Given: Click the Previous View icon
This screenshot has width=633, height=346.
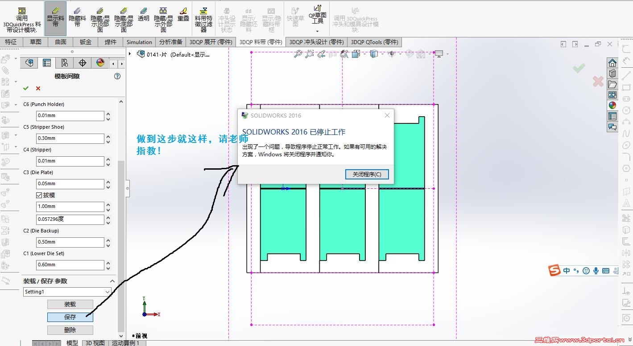Looking at the screenshot, I should 321,54.
